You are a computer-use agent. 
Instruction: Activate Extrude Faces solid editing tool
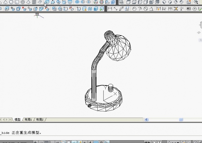(x=7, y=9)
